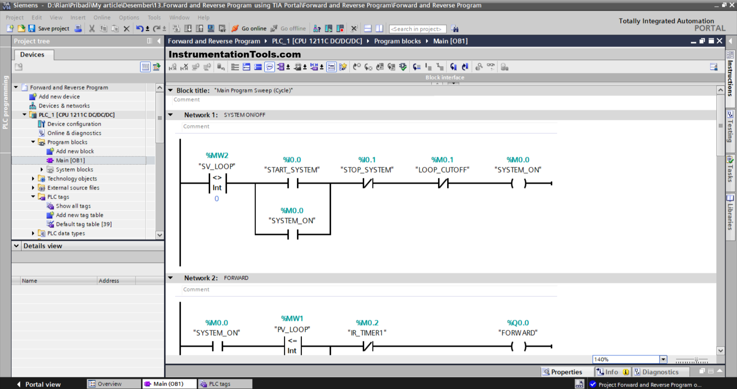Toggle project tree details view icon
737x389 pixels.
click(145, 67)
